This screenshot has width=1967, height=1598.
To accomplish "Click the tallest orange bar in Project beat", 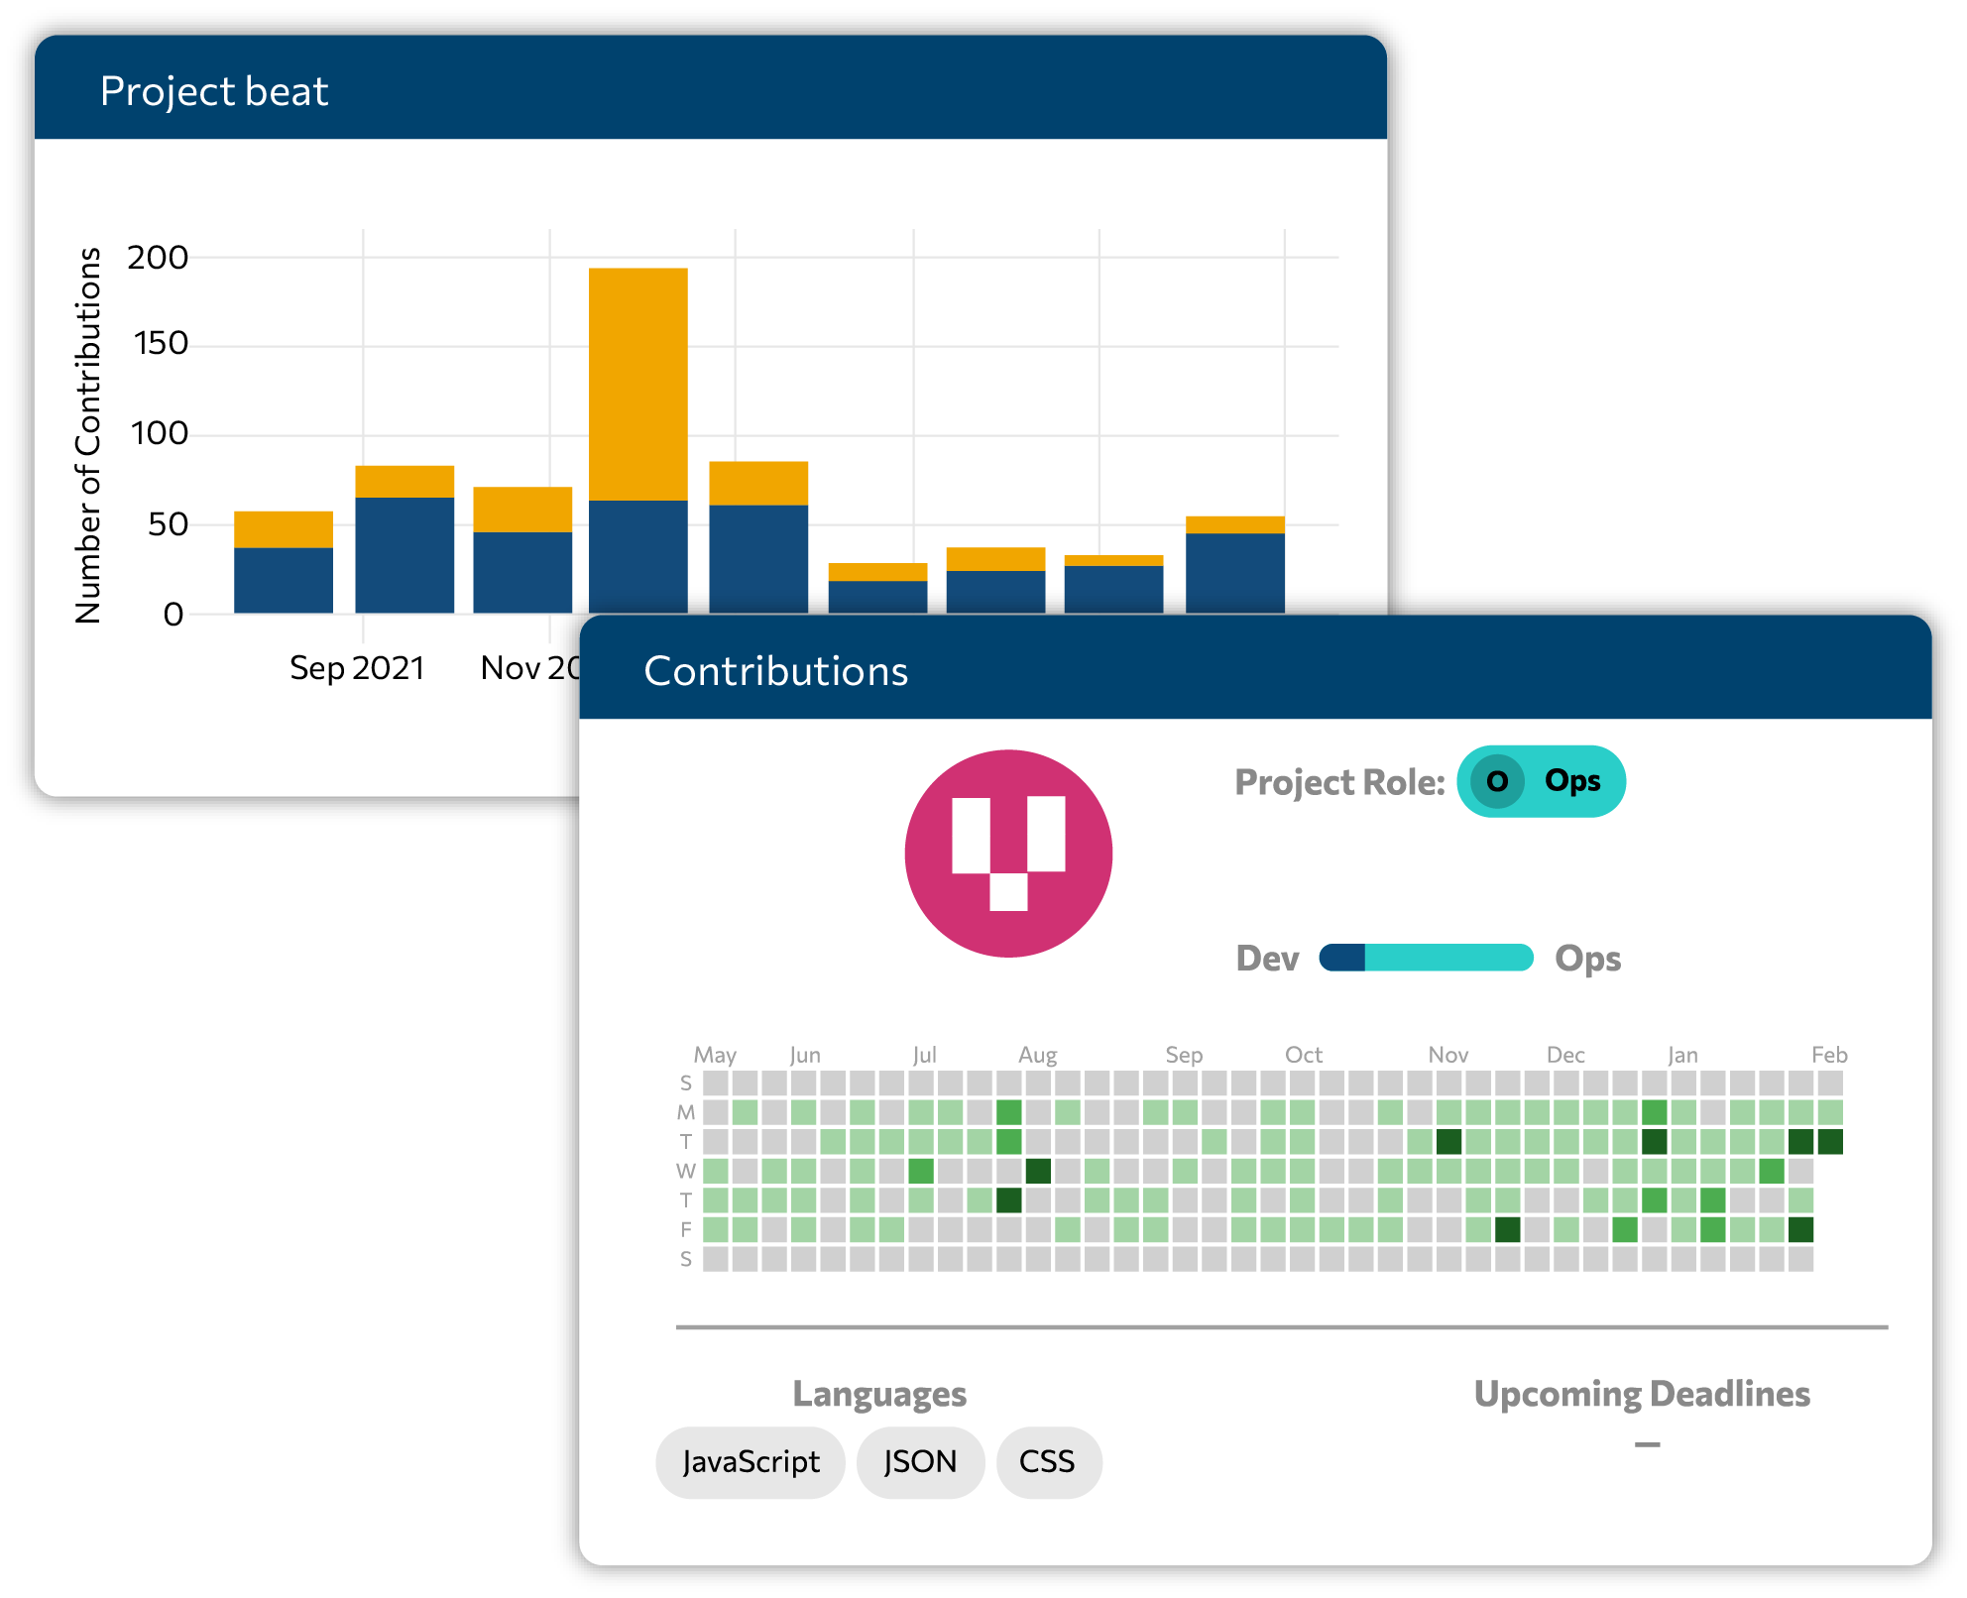I will [x=638, y=385].
